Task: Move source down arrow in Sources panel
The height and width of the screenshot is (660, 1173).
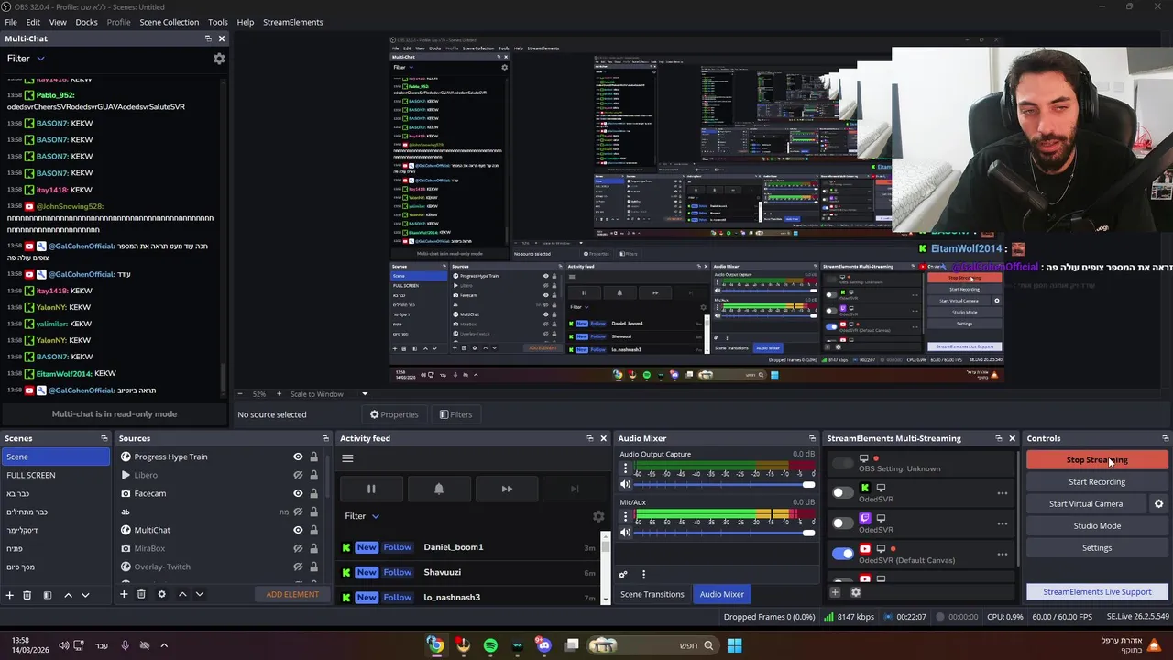Action: point(200,594)
